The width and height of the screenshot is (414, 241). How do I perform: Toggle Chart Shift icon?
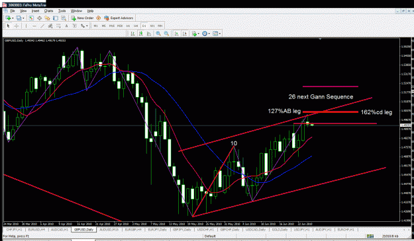[x=185, y=34]
